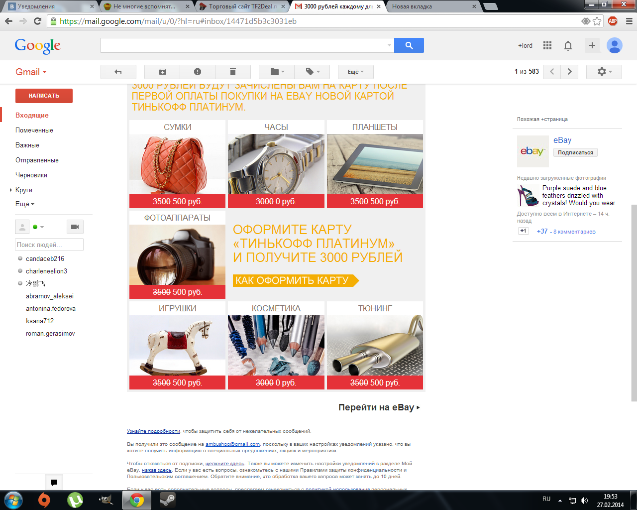Open chat with abramov_aleksei
The height and width of the screenshot is (510, 637).
point(50,296)
